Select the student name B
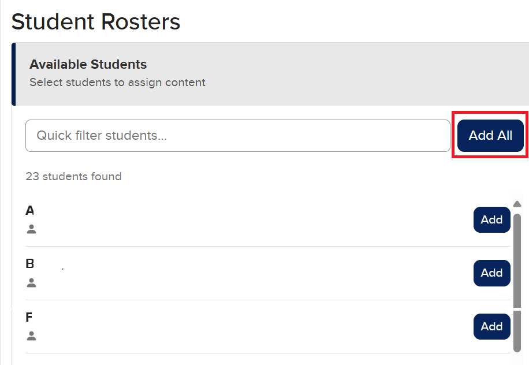This screenshot has height=365, width=529. point(30,264)
